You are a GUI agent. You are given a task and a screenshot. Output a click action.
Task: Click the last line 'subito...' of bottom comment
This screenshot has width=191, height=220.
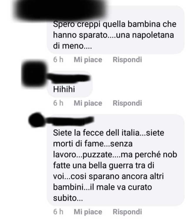pos(68,198)
